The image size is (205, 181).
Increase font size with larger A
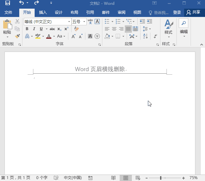click(74, 36)
